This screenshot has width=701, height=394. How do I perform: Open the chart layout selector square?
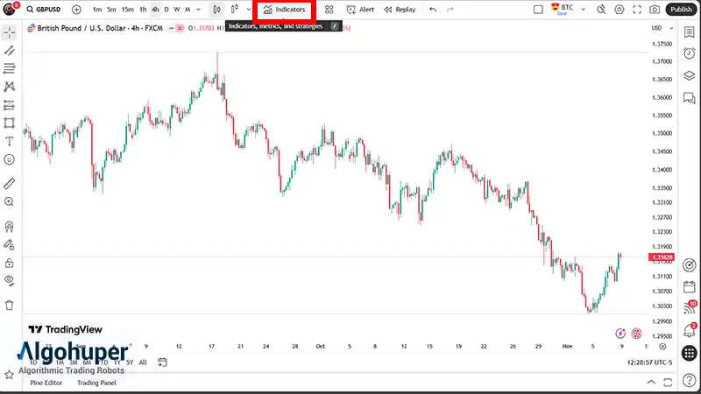(538, 10)
